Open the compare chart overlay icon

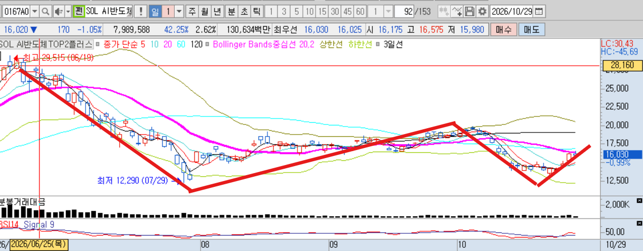click(x=444, y=11)
